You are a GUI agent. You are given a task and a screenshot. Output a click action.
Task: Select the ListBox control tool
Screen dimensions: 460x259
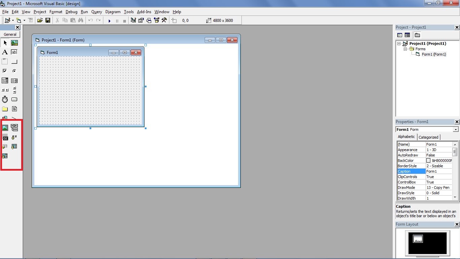coord(14,81)
